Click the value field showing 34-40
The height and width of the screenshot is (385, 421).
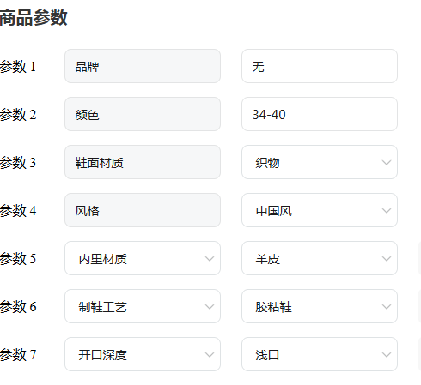pyautogui.click(x=320, y=114)
